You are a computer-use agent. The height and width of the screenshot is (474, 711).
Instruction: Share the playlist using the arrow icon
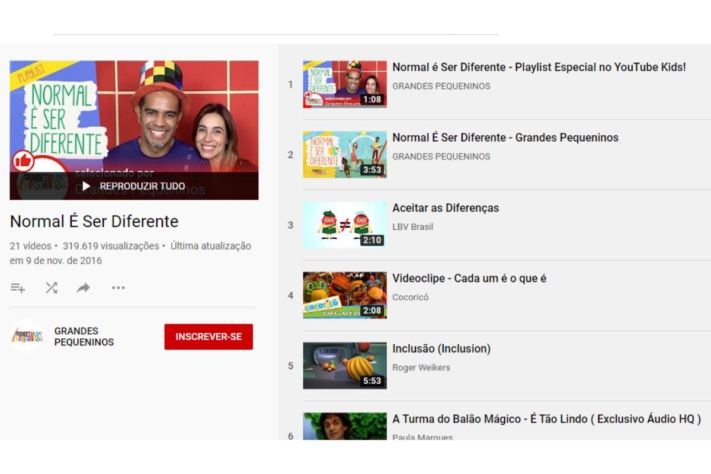pyautogui.click(x=83, y=288)
